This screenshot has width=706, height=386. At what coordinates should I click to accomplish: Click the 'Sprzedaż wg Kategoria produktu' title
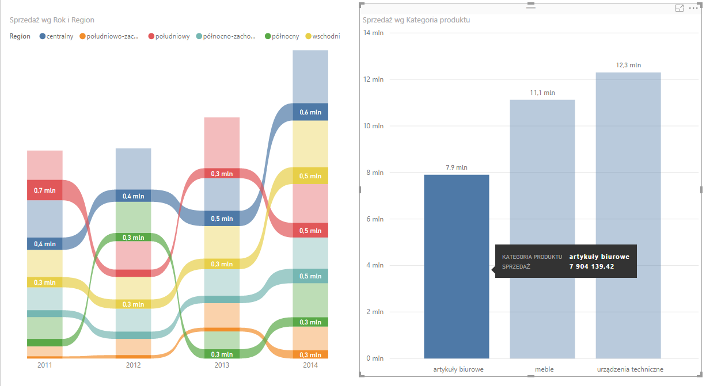click(x=416, y=20)
